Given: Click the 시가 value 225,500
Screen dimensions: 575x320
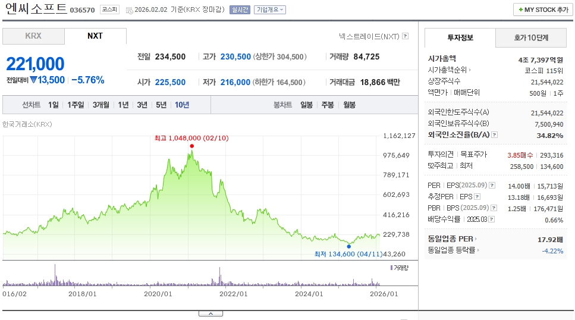Looking at the screenshot, I should (170, 83).
